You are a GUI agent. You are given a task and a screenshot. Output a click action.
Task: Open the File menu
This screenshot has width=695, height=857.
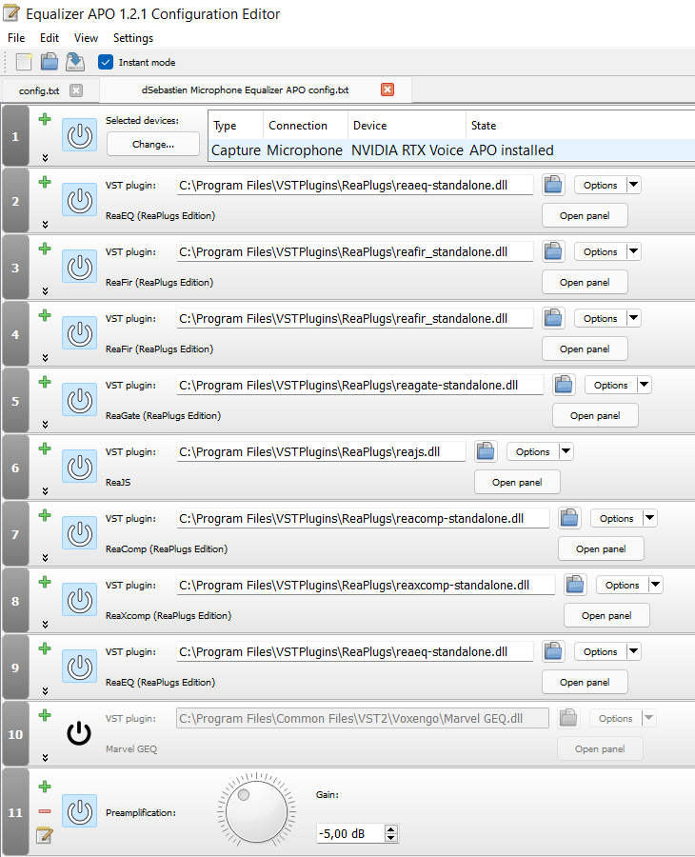[16, 38]
